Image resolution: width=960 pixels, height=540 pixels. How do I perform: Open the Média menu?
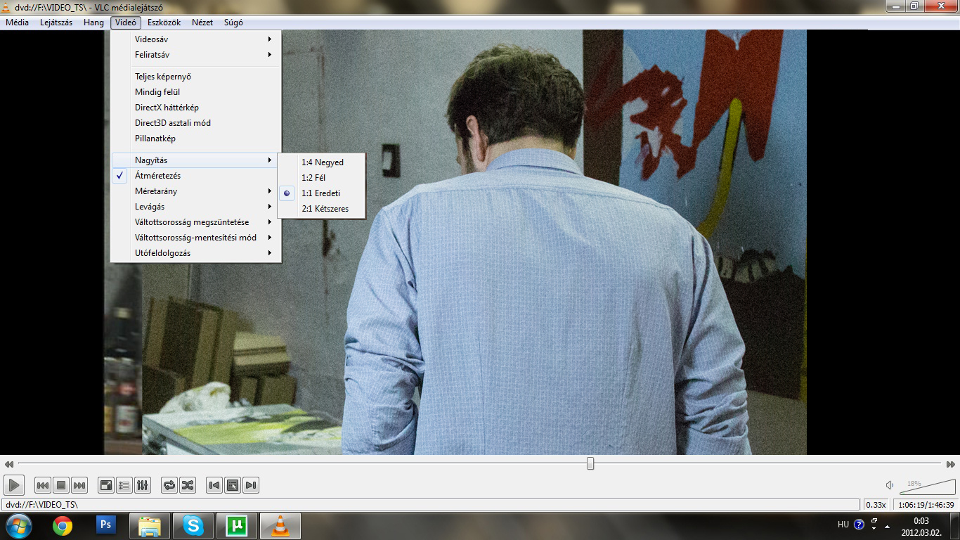pos(17,22)
